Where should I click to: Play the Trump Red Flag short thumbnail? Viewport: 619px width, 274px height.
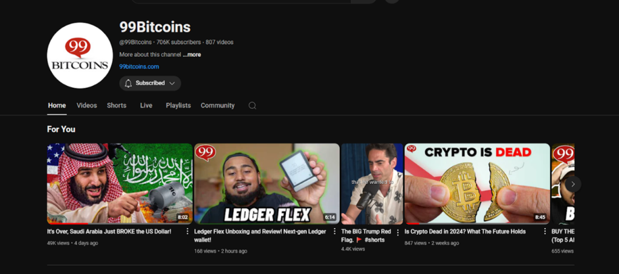click(372, 184)
